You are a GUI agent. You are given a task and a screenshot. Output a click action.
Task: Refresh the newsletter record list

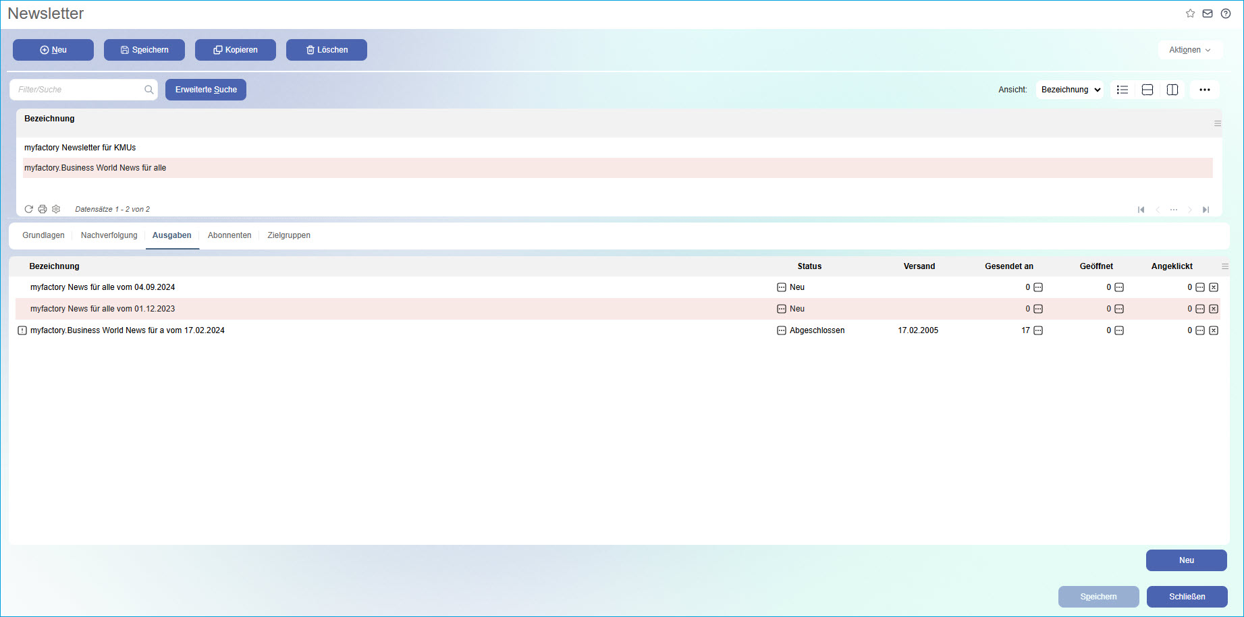click(x=29, y=209)
